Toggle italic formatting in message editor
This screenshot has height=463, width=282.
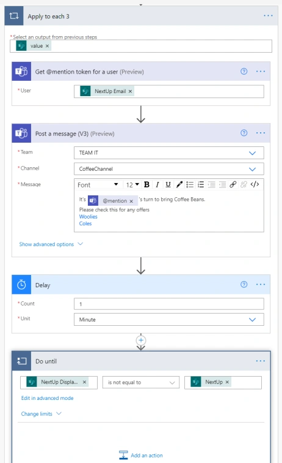(x=157, y=184)
